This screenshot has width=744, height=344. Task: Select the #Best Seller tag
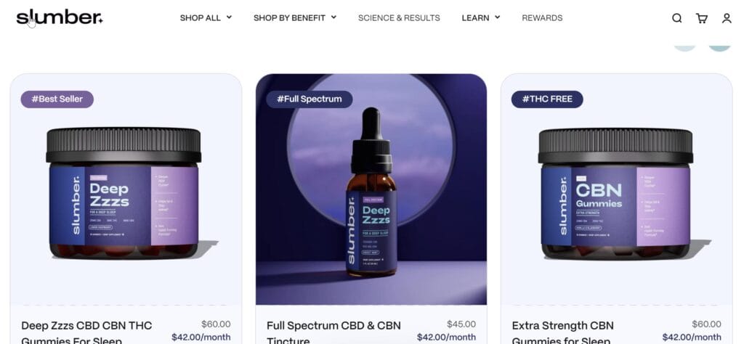coord(57,99)
